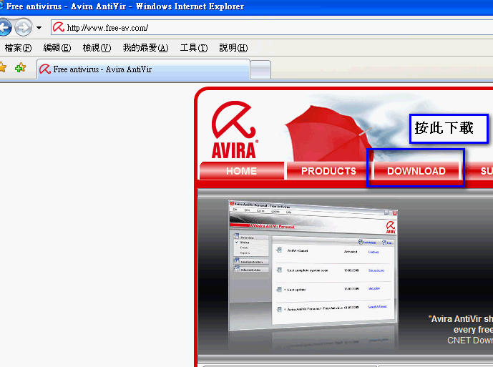The height and width of the screenshot is (367, 493).
Task: Open the PRODUCTS navigation tab
Action: point(328,171)
